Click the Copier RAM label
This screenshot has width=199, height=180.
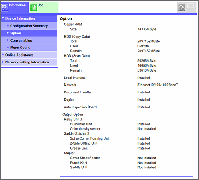73,24
